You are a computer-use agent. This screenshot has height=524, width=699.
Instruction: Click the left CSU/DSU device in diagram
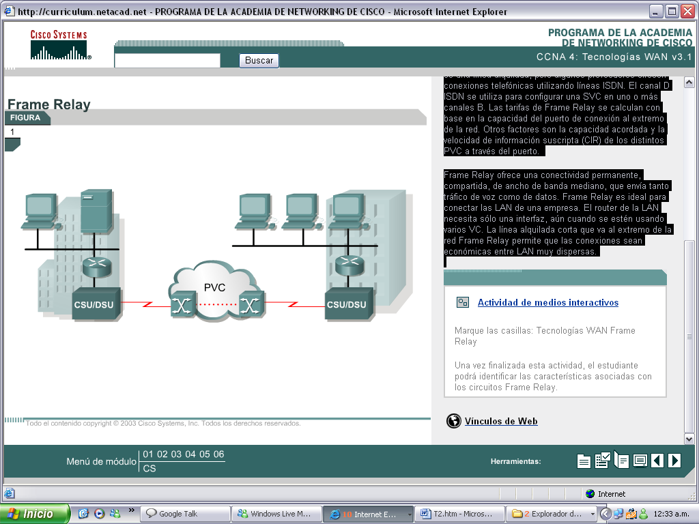pyautogui.click(x=96, y=304)
